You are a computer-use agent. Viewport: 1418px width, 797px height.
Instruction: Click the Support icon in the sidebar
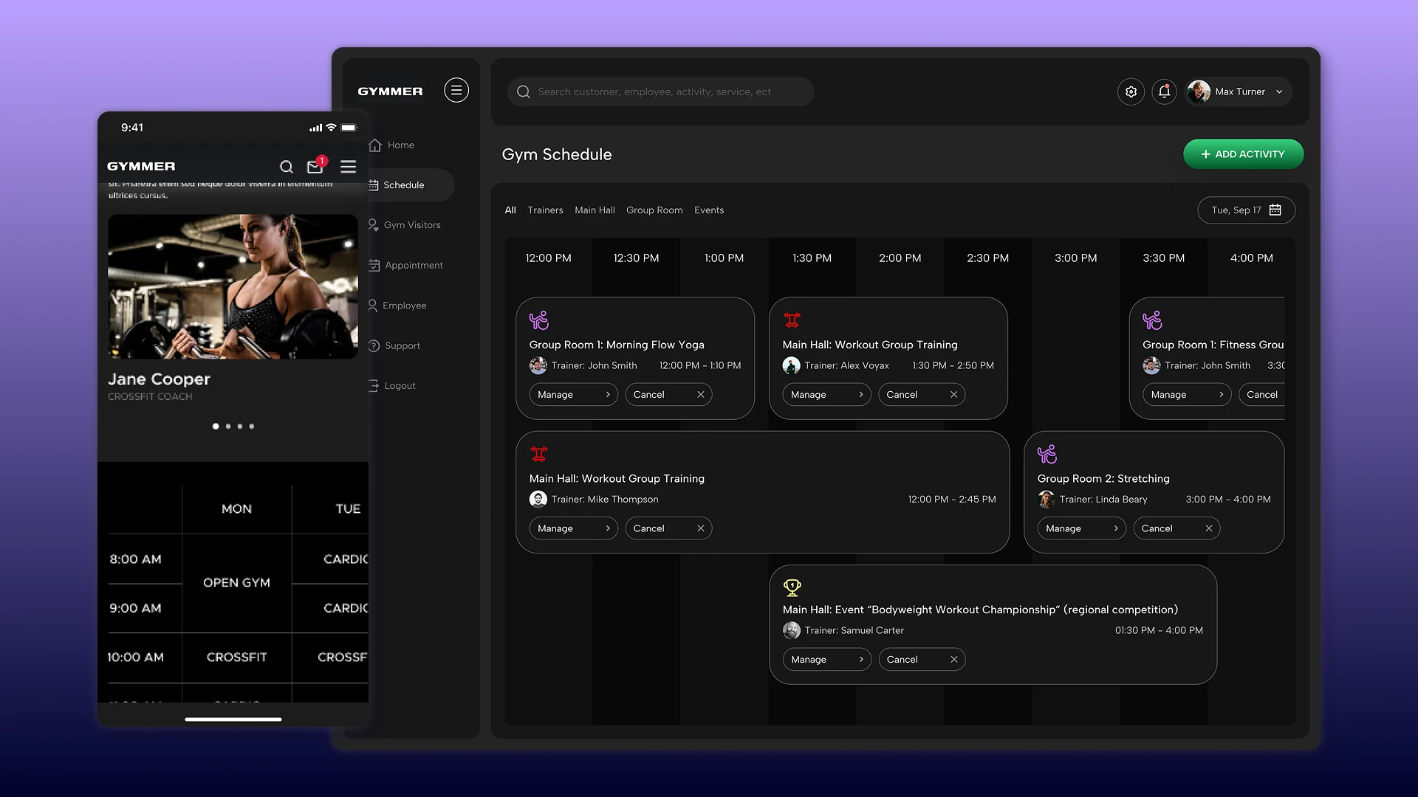point(373,345)
